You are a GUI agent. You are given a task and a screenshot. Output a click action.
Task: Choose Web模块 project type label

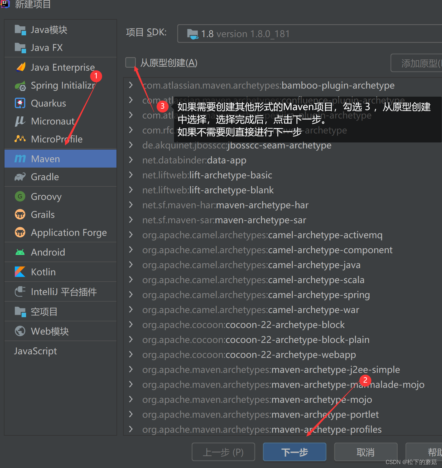coord(50,331)
